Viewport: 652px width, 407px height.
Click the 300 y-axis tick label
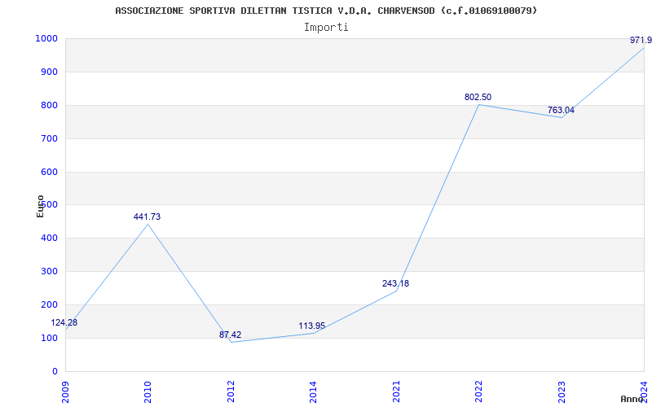tap(48, 272)
